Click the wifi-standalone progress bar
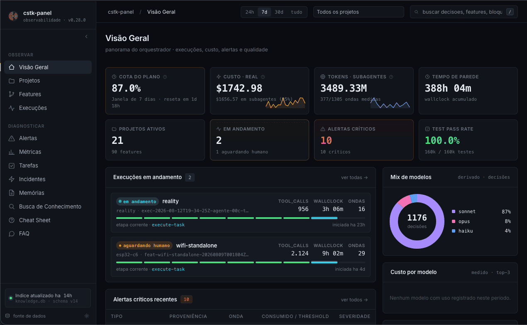The width and height of the screenshot is (527, 325). click(241, 262)
